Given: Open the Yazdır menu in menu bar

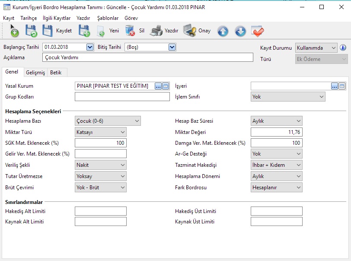Looking at the screenshot, I should (83, 18).
